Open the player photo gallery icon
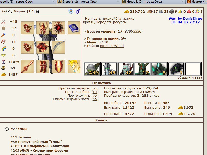 pos(71,11)
